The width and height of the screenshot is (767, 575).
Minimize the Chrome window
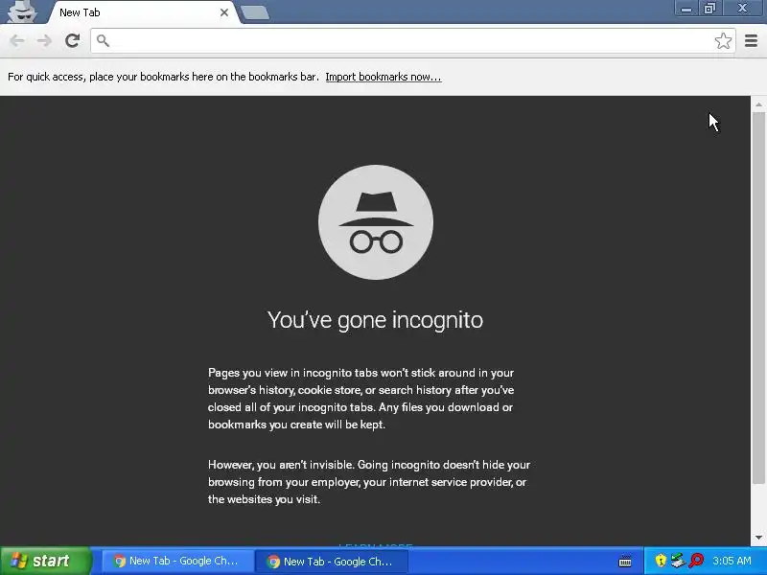[686, 9]
